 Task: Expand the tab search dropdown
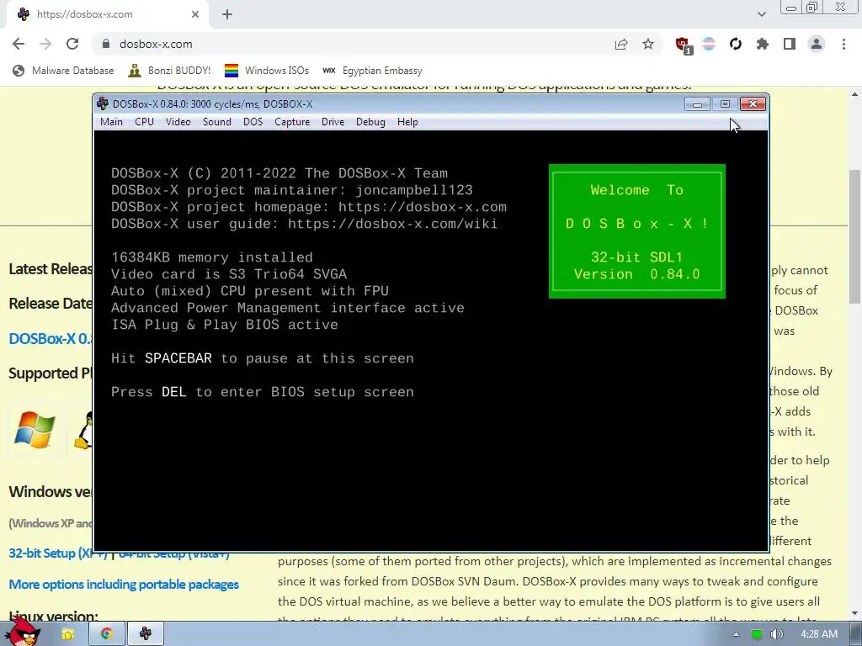[761, 14]
